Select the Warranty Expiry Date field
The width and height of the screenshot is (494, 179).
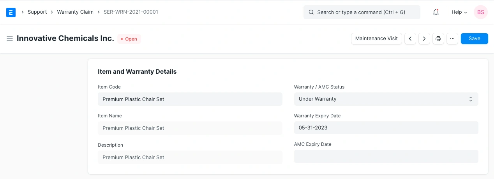pos(386,128)
